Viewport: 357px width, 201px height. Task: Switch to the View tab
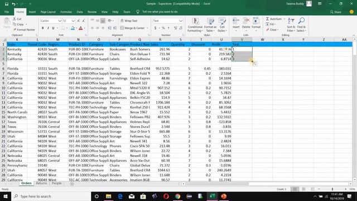[x=104, y=12]
